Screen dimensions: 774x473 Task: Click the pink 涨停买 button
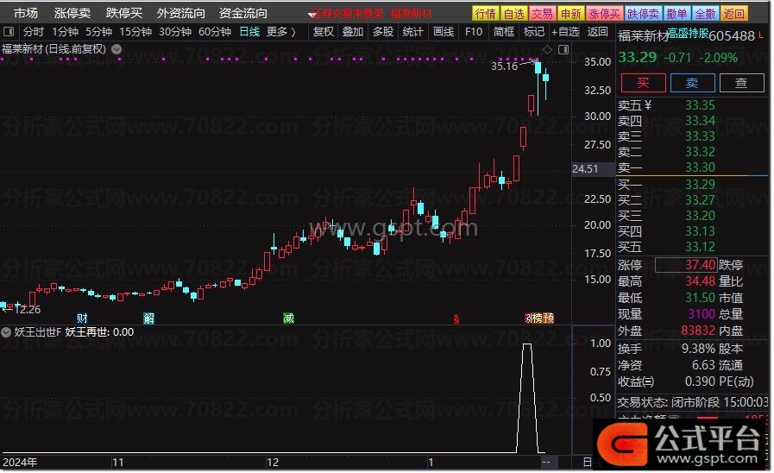604,14
